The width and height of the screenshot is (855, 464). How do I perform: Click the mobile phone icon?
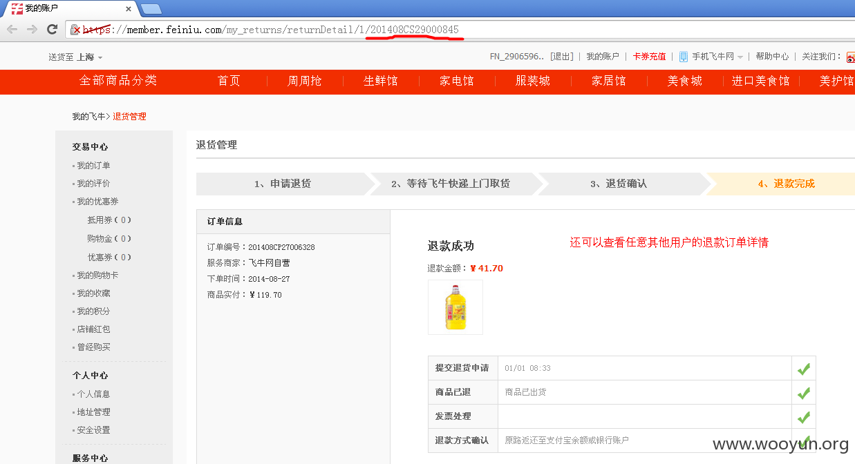pos(684,57)
